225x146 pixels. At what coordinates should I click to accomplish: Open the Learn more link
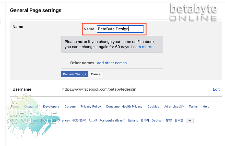click(141, 47)
